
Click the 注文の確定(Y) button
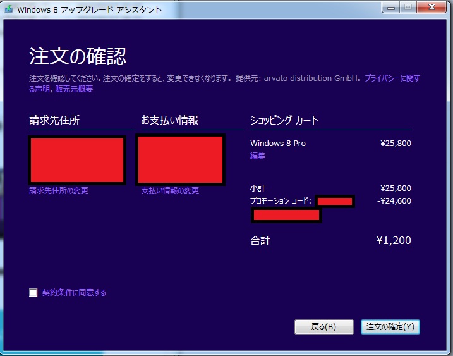(x=390, y=327)
